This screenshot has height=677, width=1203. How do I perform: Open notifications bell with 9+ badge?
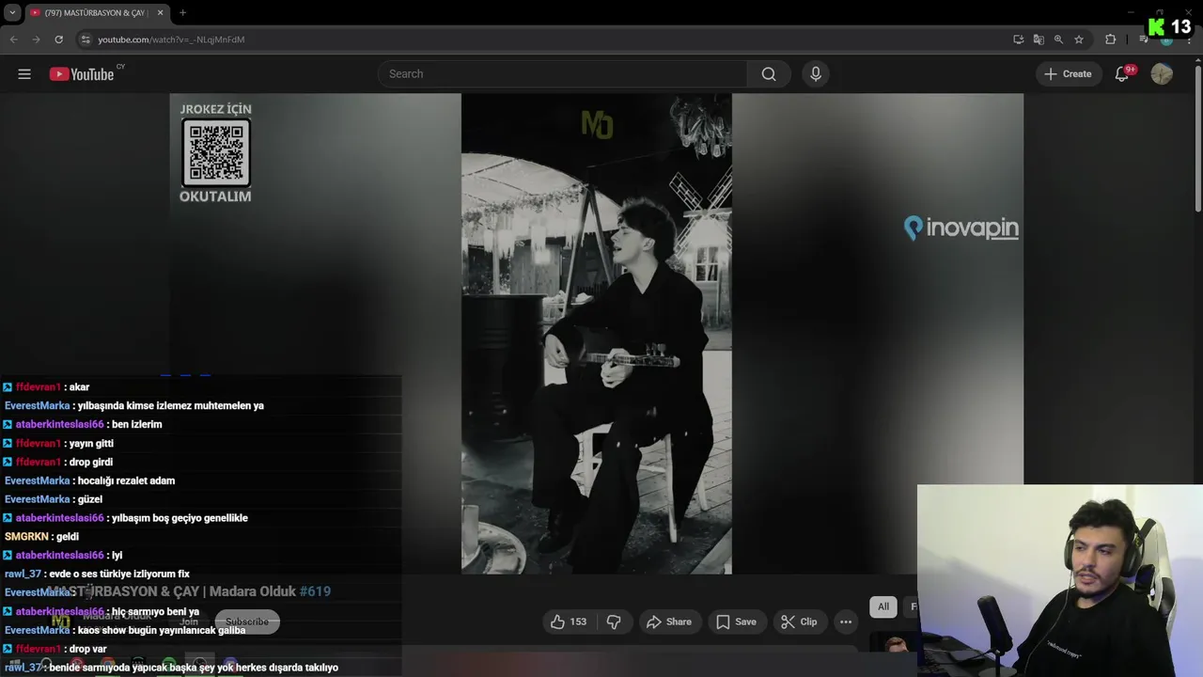(x=1122, y=74)
